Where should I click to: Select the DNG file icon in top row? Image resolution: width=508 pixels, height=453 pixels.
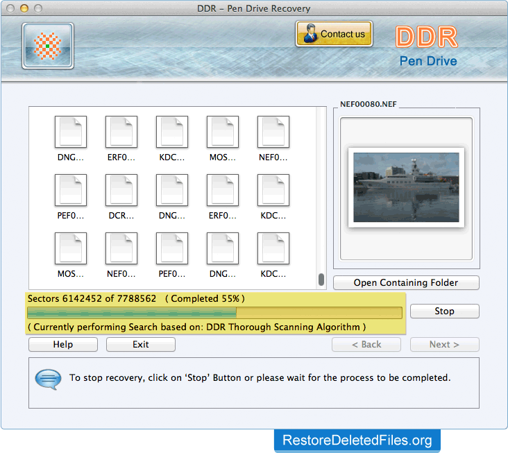71,132
